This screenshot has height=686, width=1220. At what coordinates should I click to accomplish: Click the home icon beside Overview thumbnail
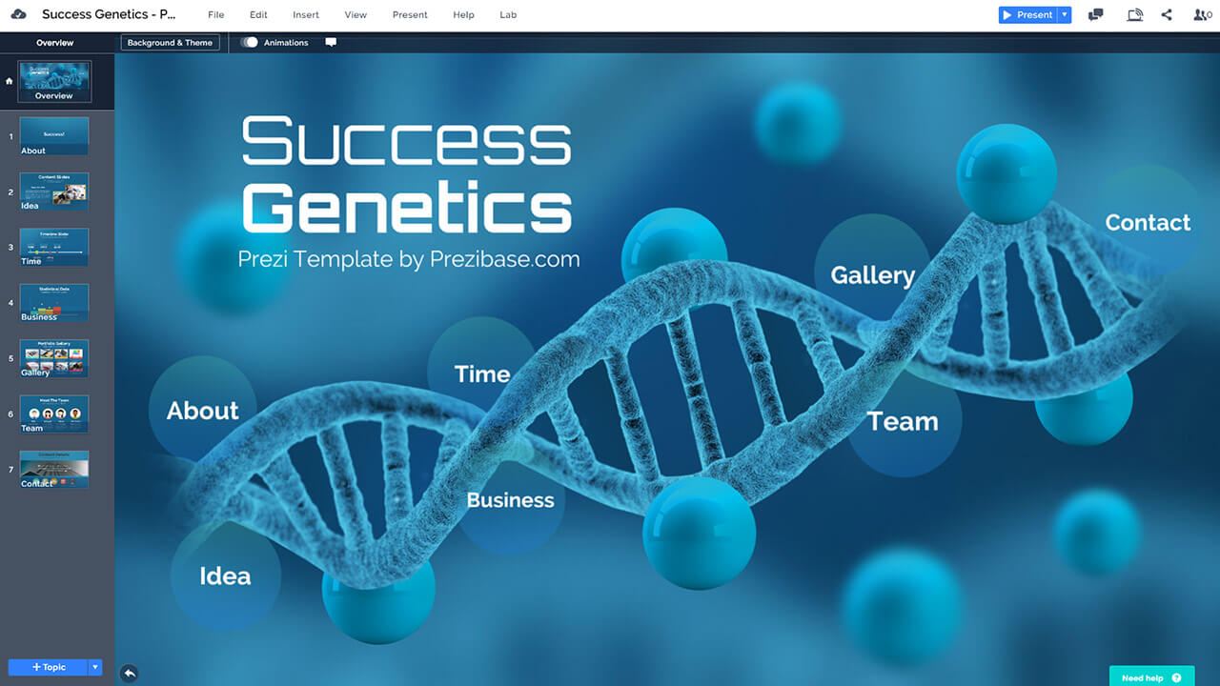click(x=10, y=82)
